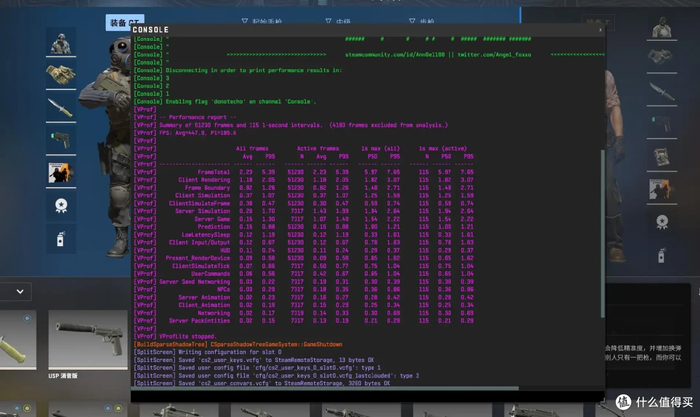Image resolution: width=700 pixels, height=417 pixels.
Task: Click the console horizontal scrollbar
Action: pos(325,388)
